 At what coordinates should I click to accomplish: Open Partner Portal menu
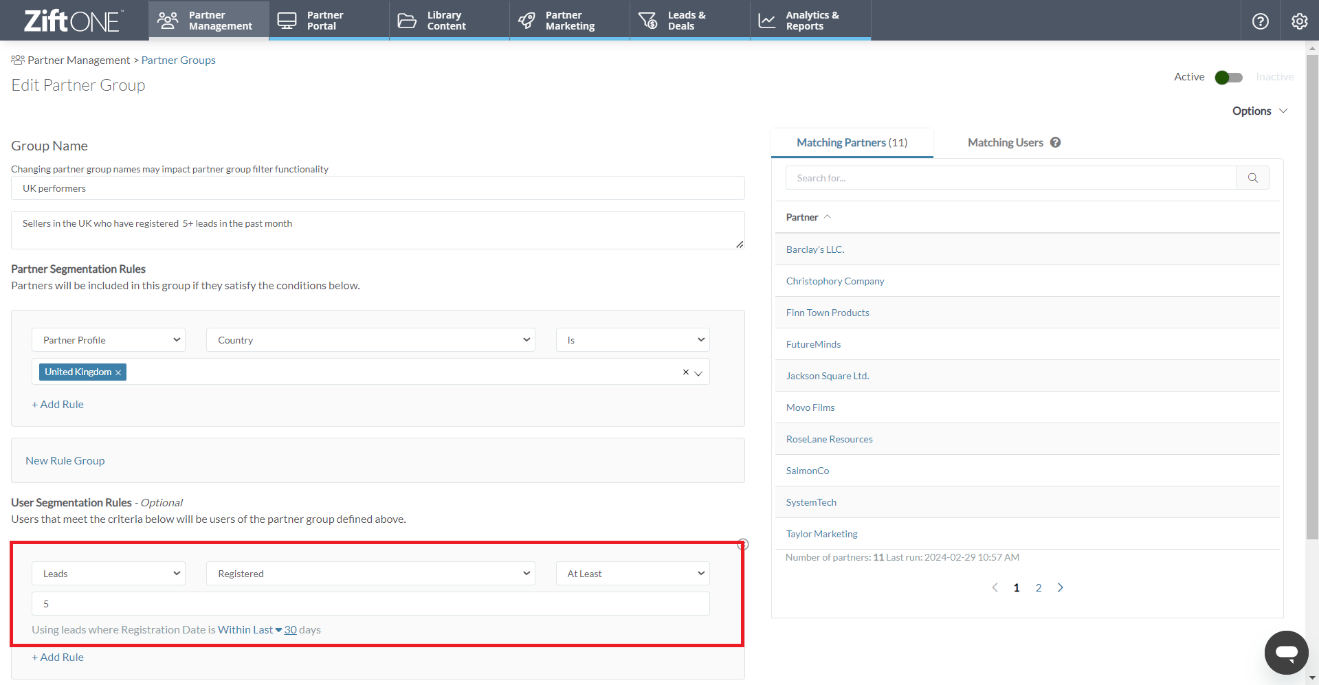[x=329, y=21]
